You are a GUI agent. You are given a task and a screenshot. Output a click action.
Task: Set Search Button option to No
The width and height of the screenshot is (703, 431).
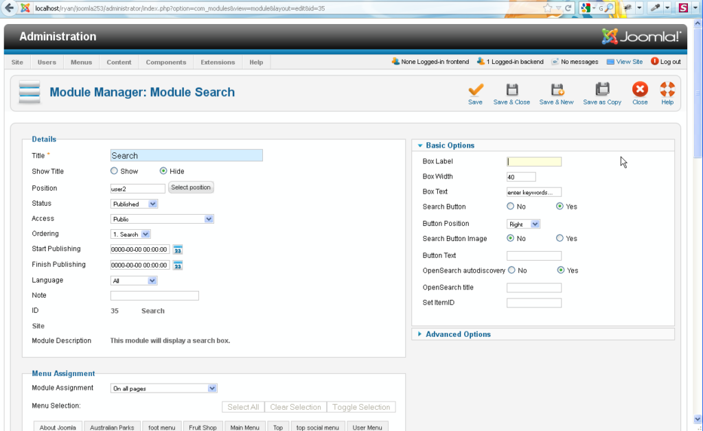pyautogui.click(x=511, y=207)
